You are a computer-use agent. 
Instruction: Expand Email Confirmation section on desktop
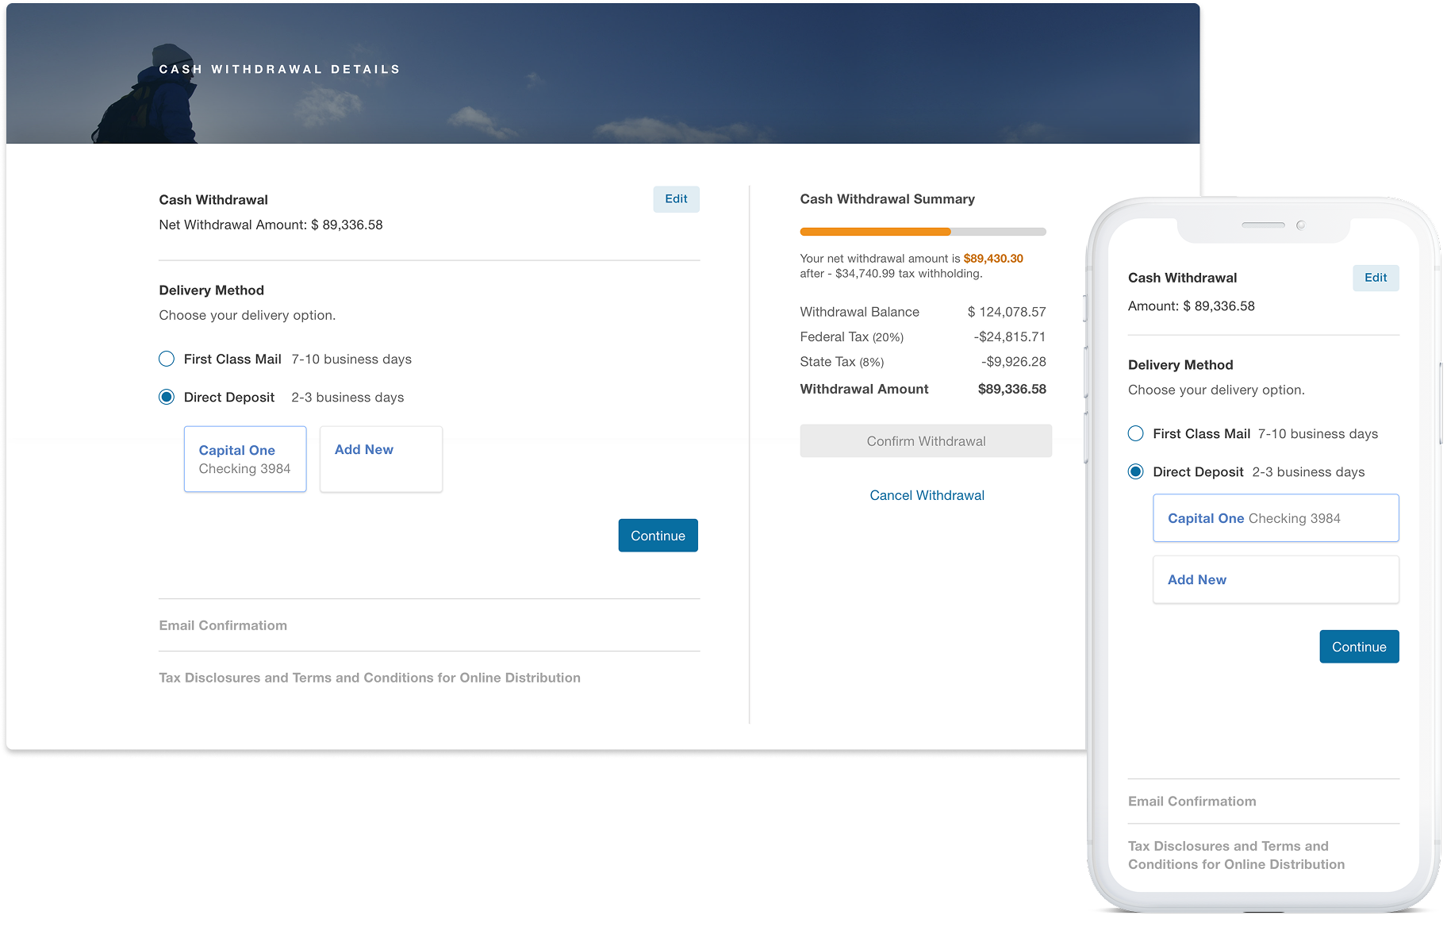coord(223,625)
